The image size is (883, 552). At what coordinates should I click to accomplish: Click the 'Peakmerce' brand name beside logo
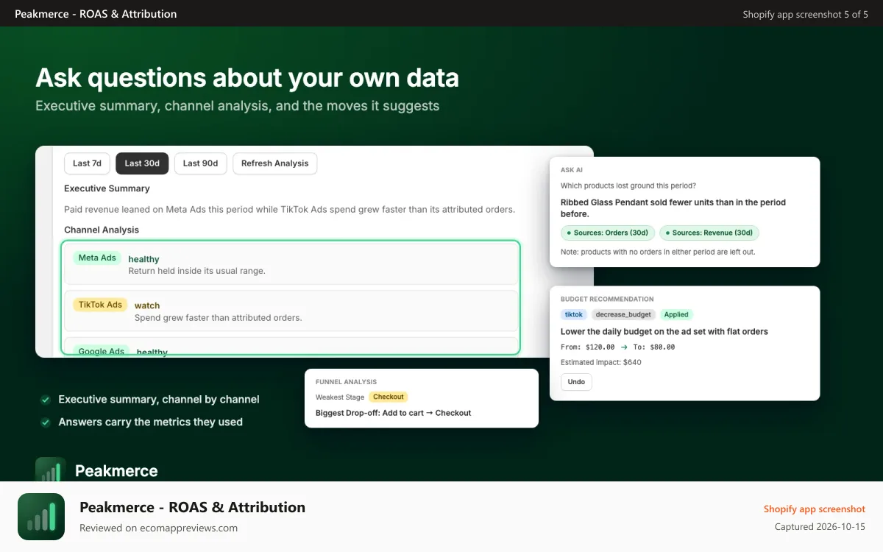tap(116, 471)
